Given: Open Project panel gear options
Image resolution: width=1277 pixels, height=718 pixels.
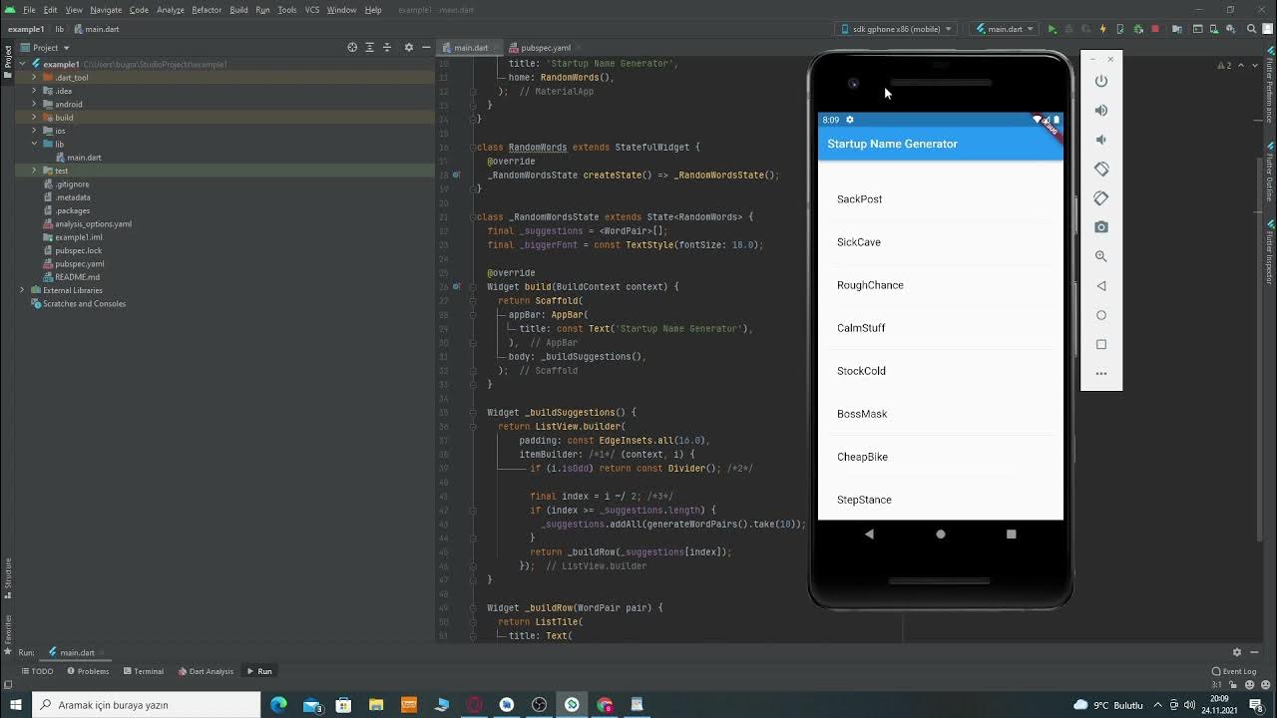Looking at the screenshot, I should click(x=408, y=47).
